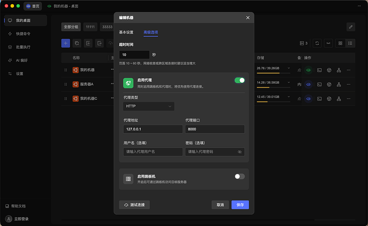Click the topology icon in the 我的机器C row
Viewport: 368px width, 226px height.
coord(339,99)
